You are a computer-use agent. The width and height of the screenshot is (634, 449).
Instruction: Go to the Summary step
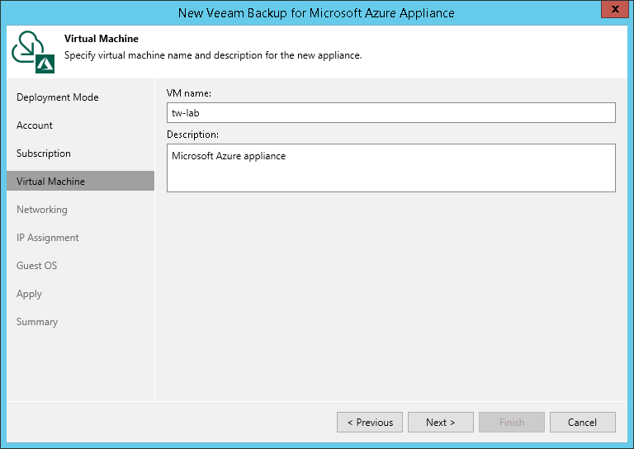coord(37,322)
